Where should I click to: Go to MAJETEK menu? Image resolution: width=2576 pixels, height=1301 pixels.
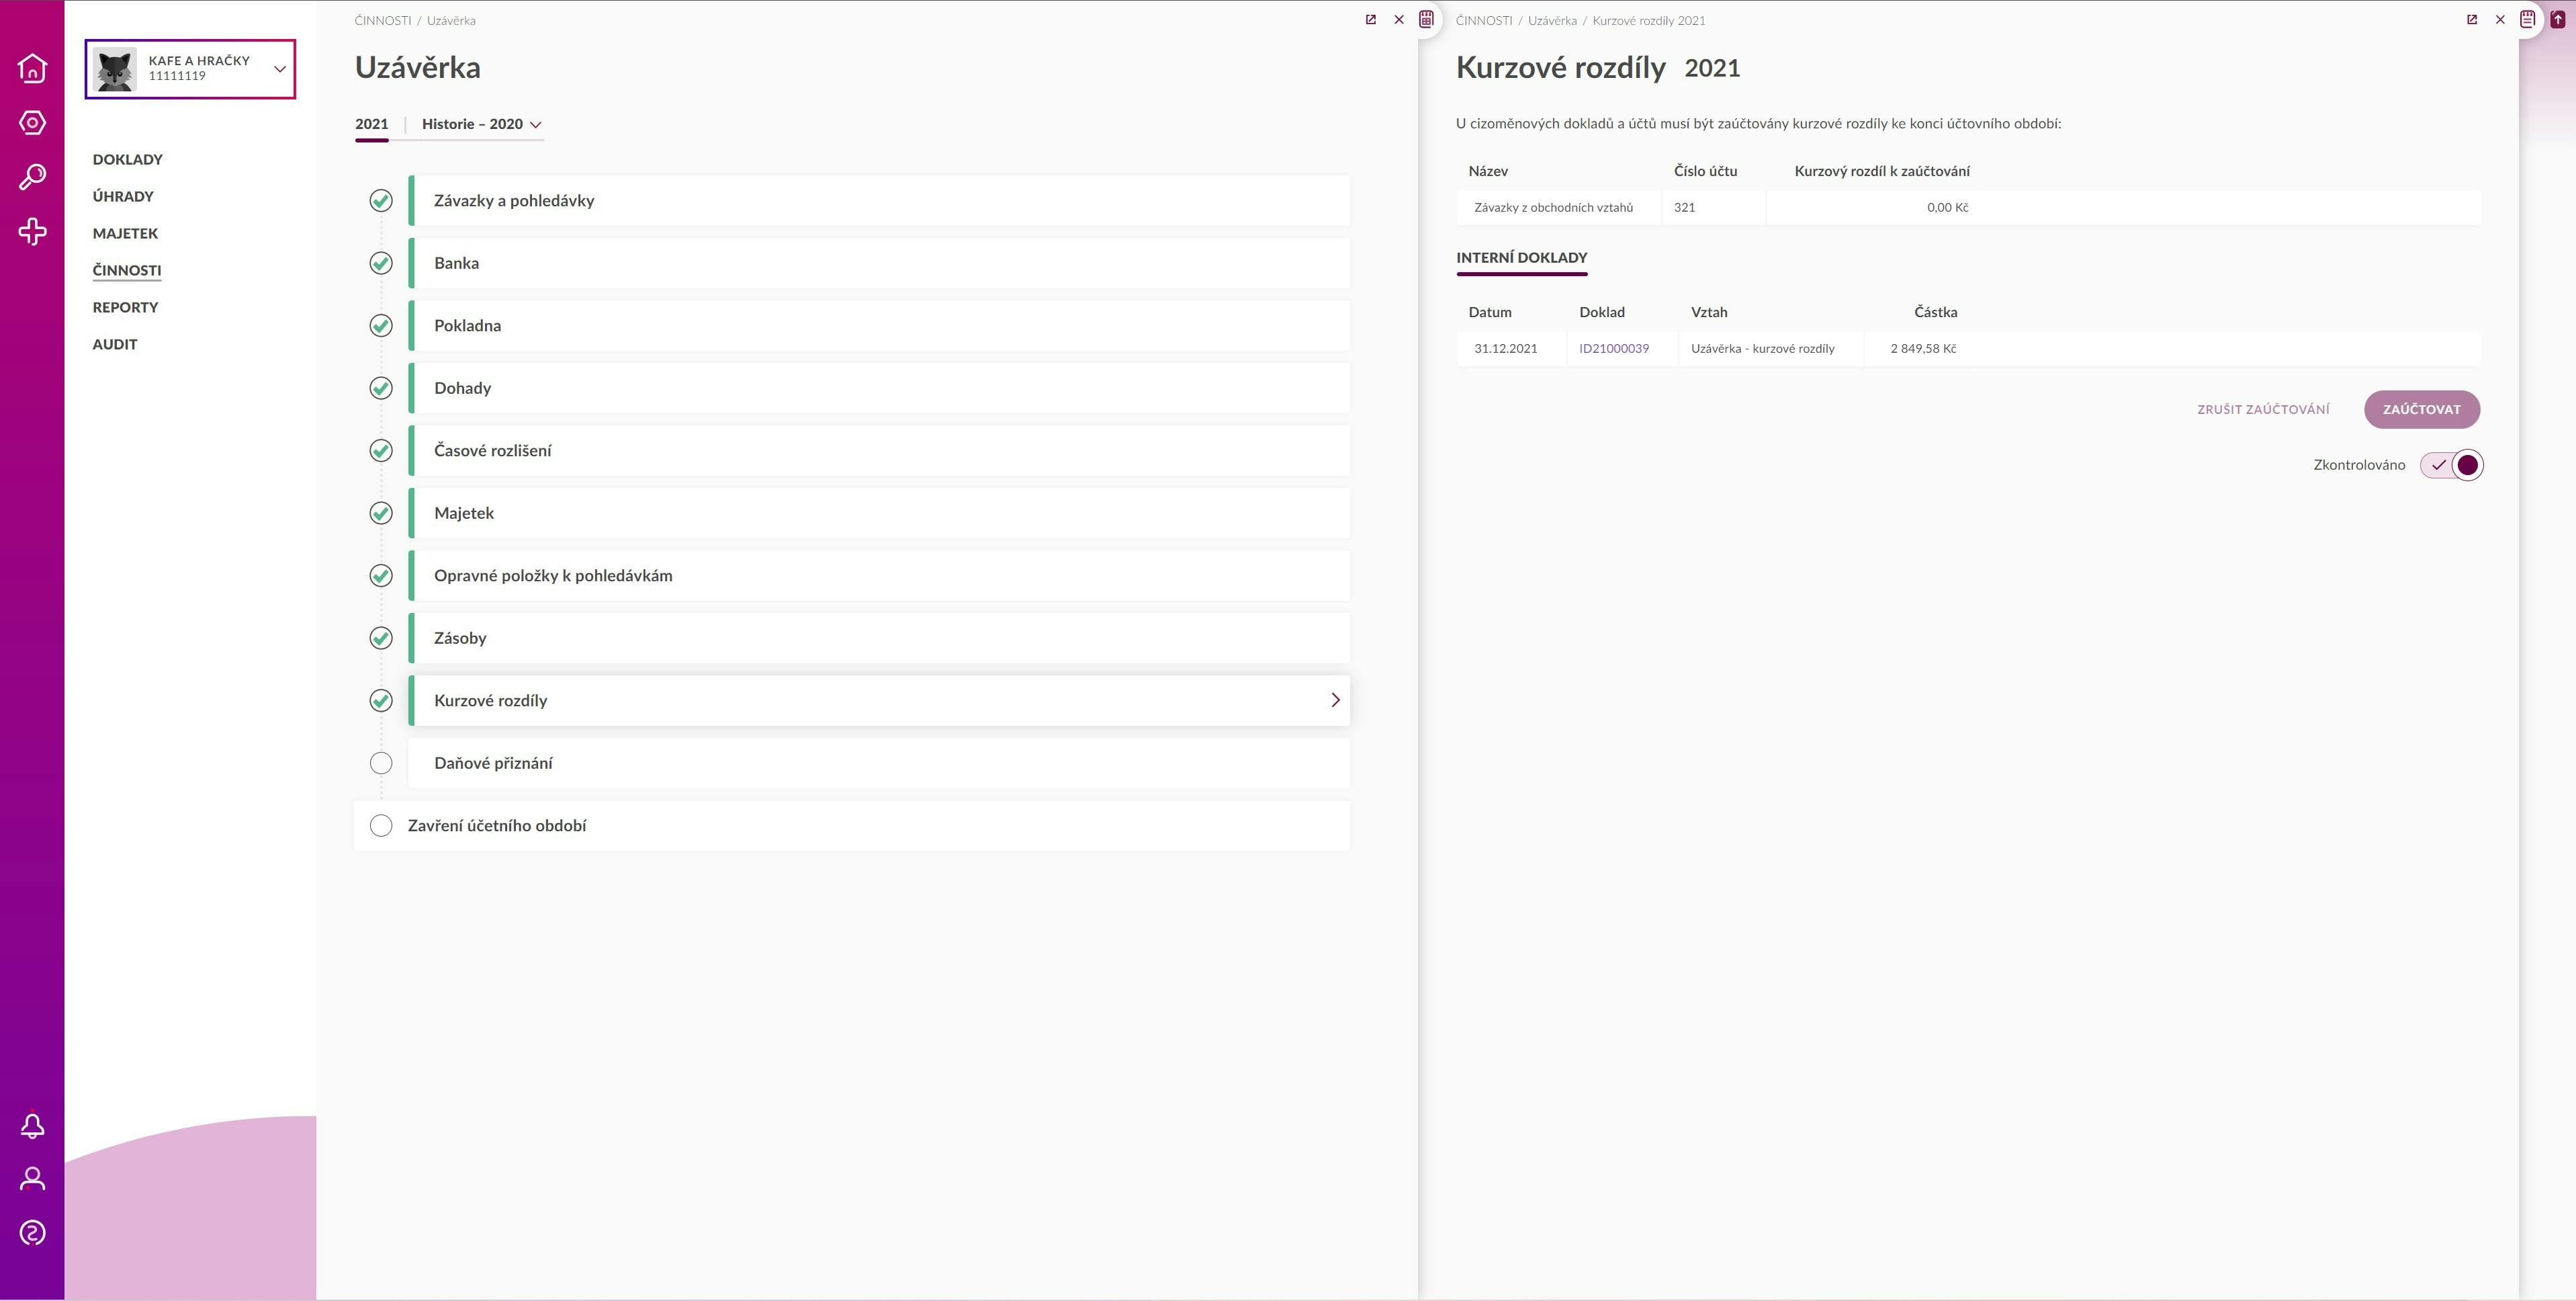(125, 233)
